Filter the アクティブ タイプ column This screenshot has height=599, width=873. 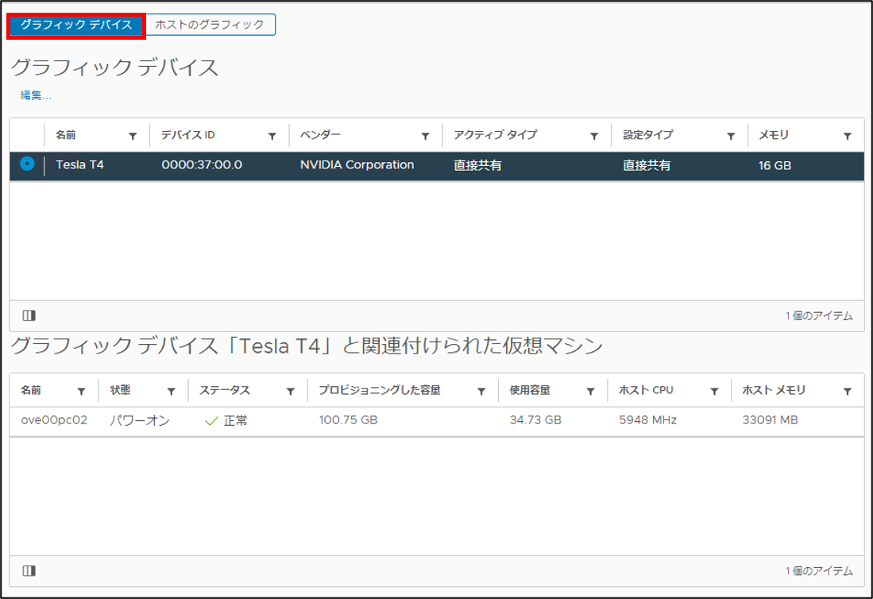click(594, 136)
